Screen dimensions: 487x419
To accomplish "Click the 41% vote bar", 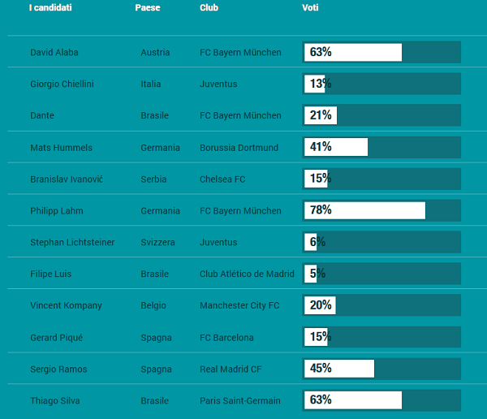I will tap(381, 147).
